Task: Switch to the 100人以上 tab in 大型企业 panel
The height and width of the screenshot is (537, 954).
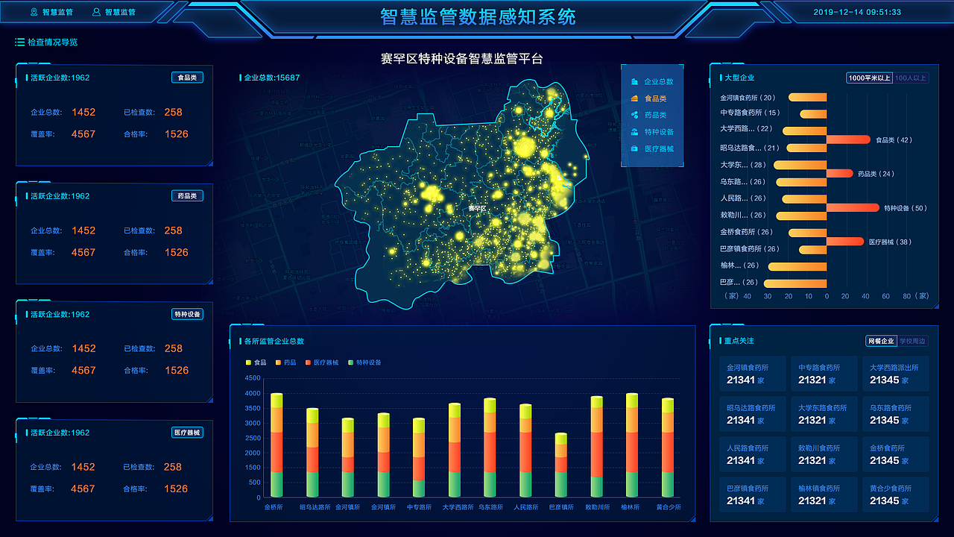Action: pyautogui.click(x=912, y=77)
